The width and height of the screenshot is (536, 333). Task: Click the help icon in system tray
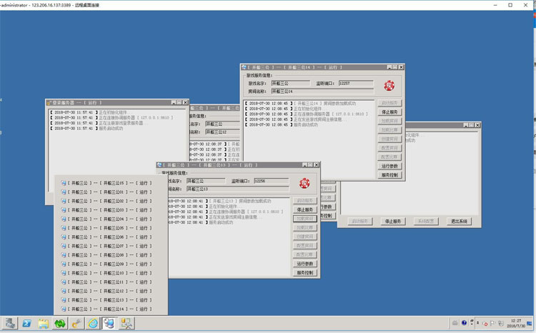(464, 324)
